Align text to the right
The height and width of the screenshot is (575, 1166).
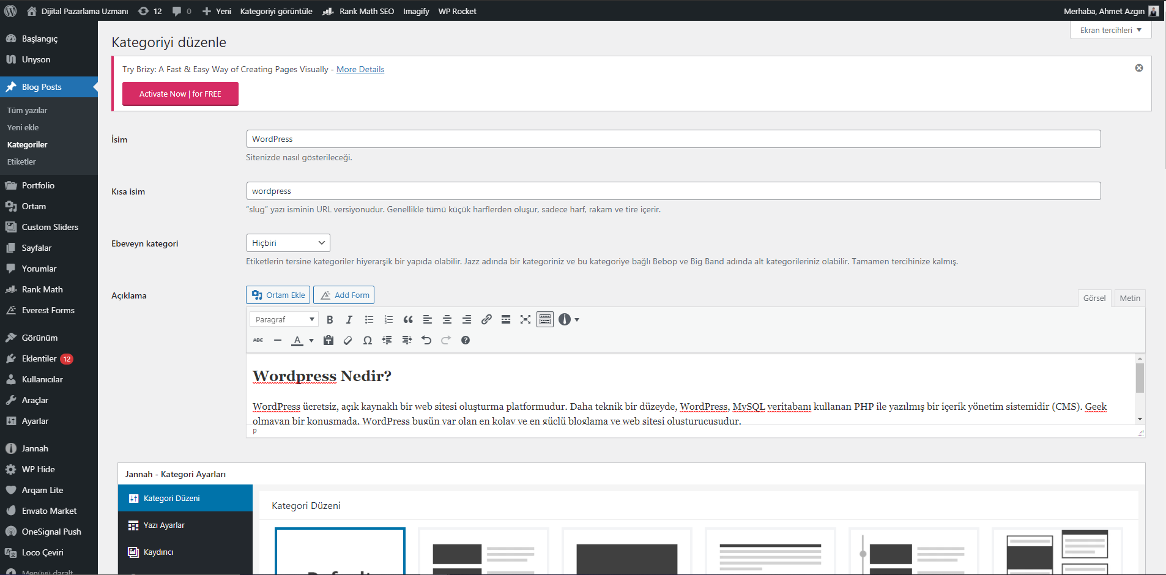(467, 319)
